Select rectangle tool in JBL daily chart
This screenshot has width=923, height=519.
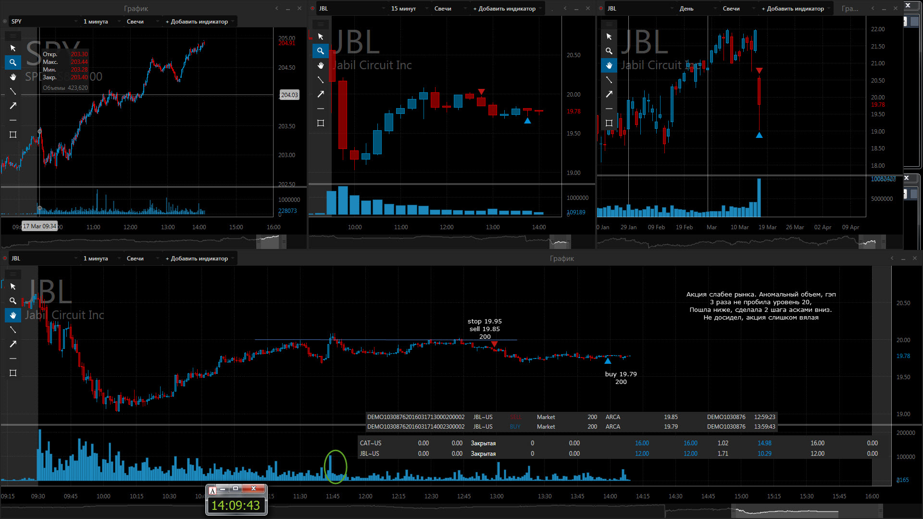pos(609,123)
